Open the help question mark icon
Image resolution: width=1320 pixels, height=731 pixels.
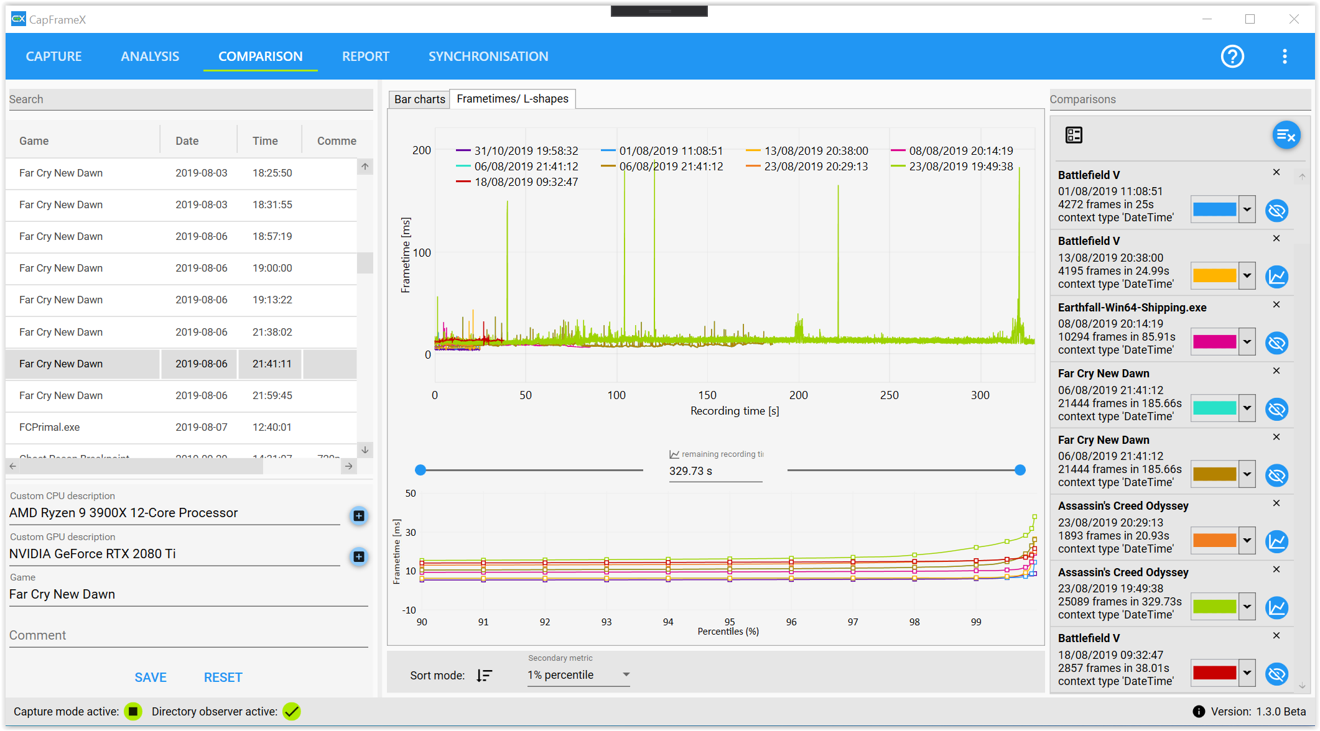[x=1232, y=57]
